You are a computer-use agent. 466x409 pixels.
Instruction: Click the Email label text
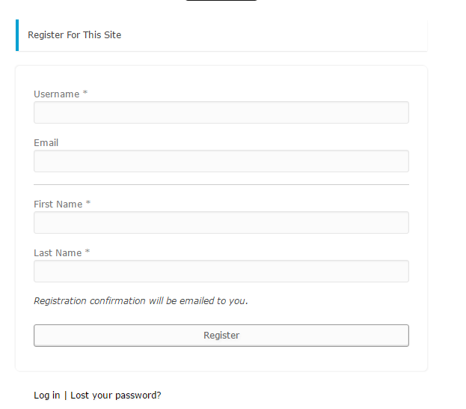46,143
